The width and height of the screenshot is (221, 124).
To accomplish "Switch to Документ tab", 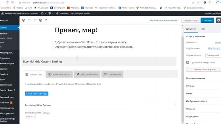I will click(x=191, y=29).
